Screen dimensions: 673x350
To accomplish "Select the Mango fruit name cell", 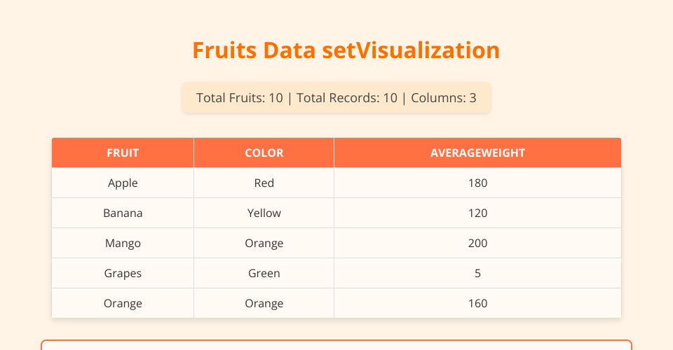I will [123, 244].
